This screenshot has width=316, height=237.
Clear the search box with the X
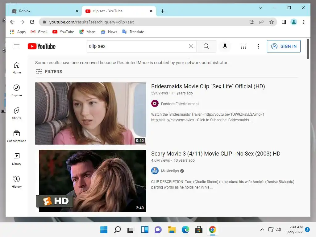point(191,46)
